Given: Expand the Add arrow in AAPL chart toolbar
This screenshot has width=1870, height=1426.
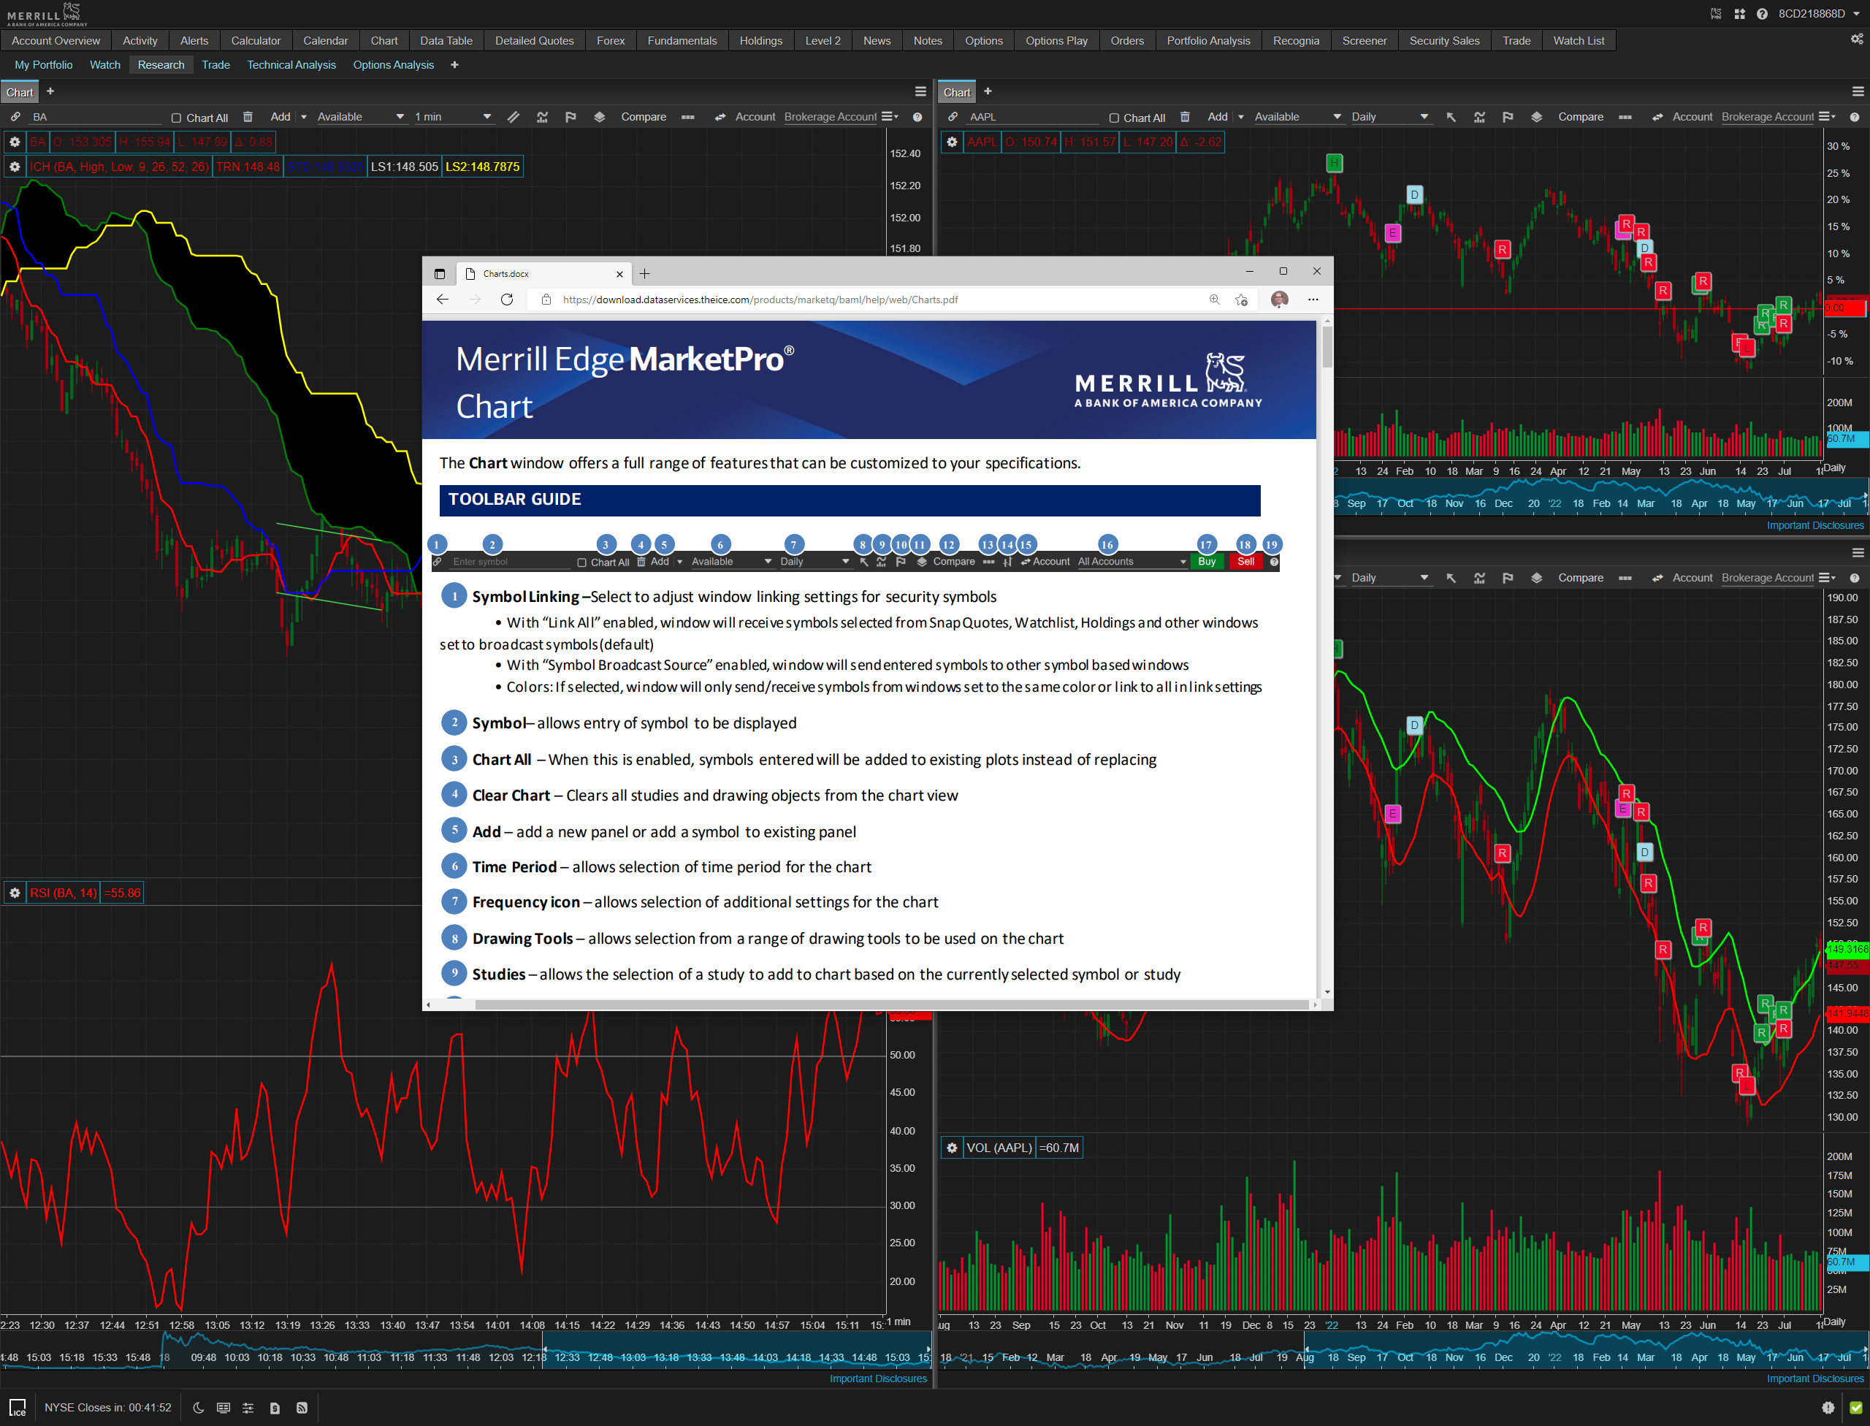Looking at the screenshot, I should (x=1241, y=117).
